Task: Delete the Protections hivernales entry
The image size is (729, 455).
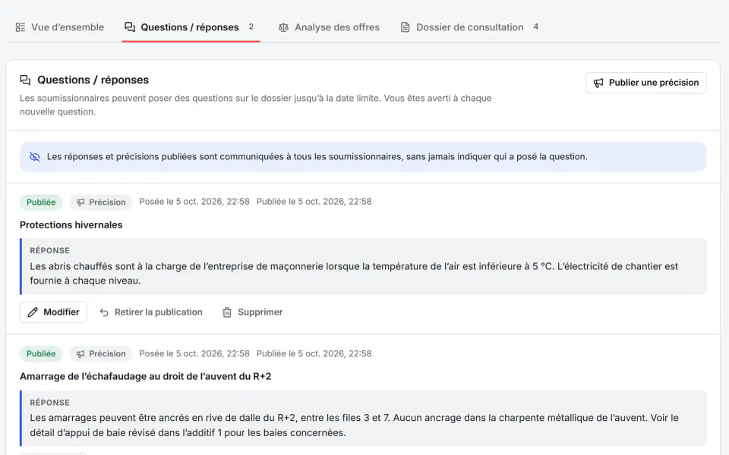Action: point(252,312)
